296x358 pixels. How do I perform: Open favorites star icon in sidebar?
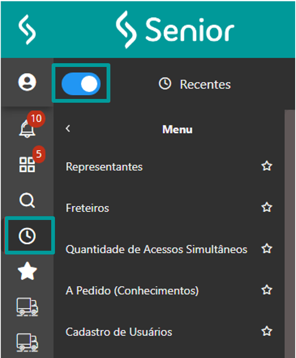click(x=27, y=272)
